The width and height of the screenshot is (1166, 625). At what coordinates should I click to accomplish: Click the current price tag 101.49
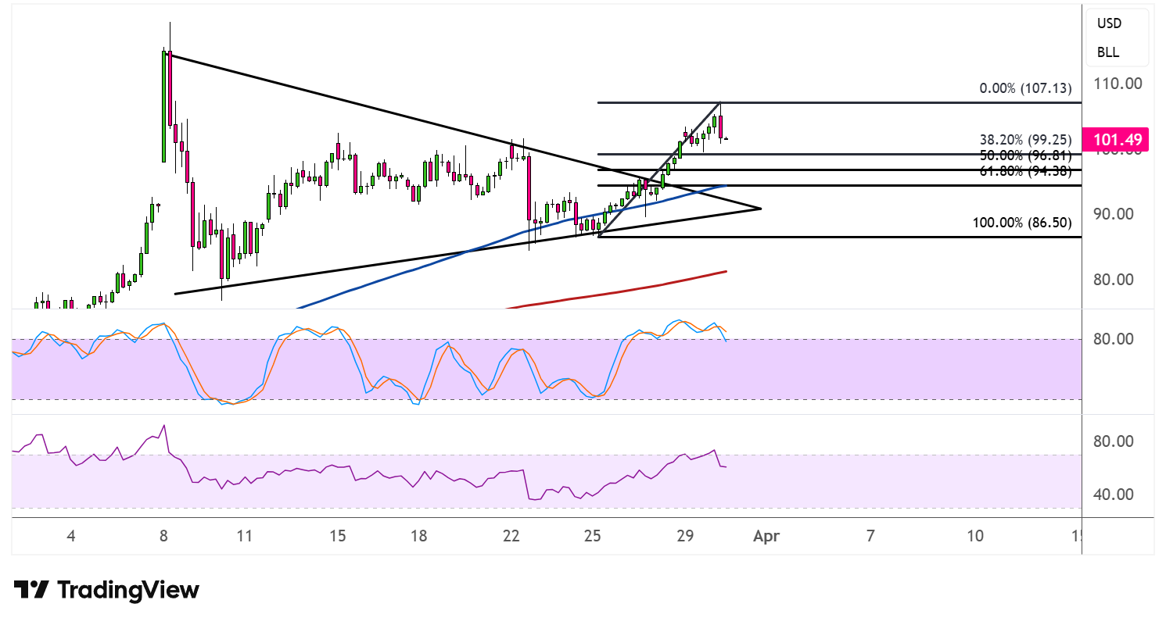click(1114, 140)
